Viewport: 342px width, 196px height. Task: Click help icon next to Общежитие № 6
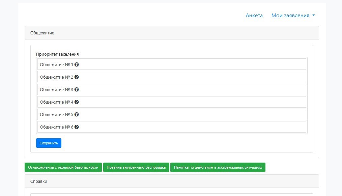pos(77,127)
